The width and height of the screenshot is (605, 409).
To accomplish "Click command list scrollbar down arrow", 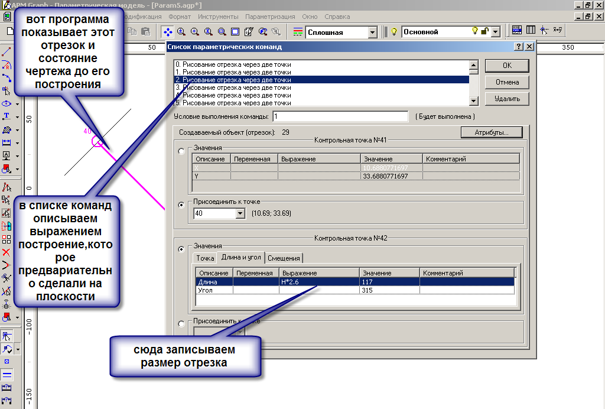I will pos(474,100).
